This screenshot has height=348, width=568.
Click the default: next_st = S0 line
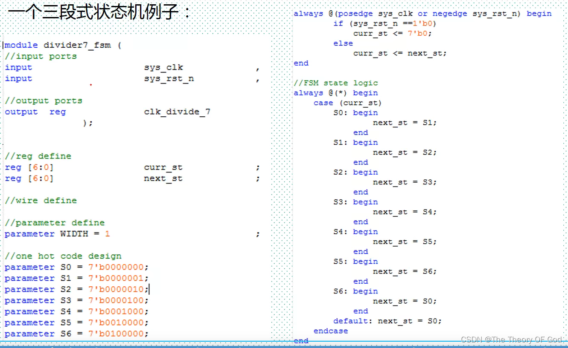pos(387,321)
